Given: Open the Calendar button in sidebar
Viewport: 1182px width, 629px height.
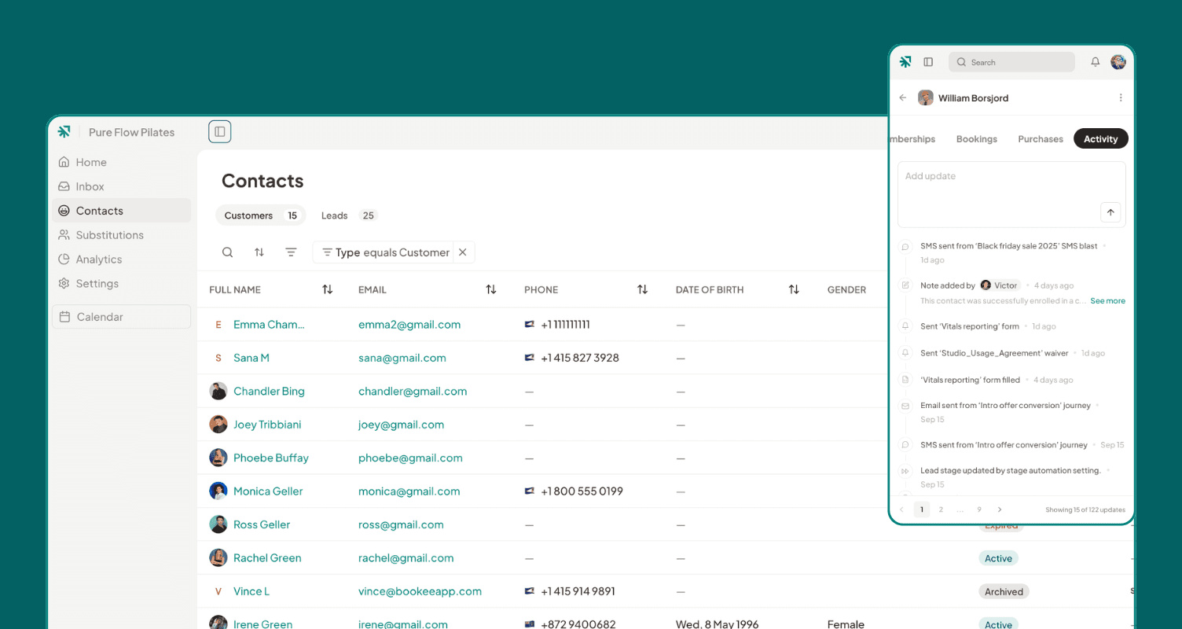Looking at the screenshot, I should [121, 317].
